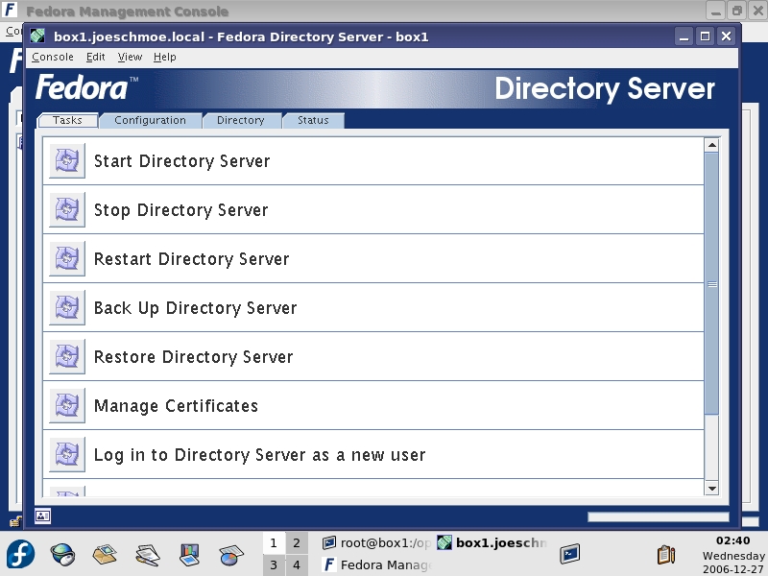Click the clipboard icon in the system tray
Screen dimensions: 768x576
(x=665, y=554)
